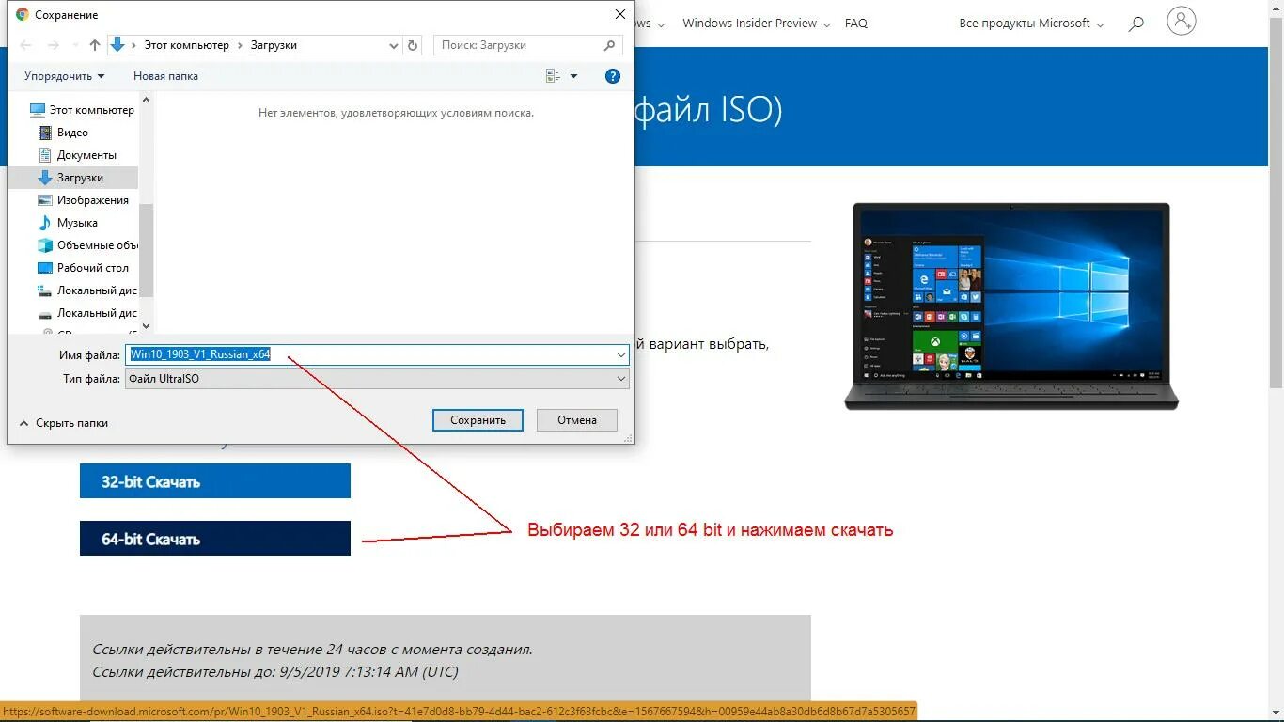1284x722 pixels.
Task: Open Документы folder
Action: coord(86,155)
